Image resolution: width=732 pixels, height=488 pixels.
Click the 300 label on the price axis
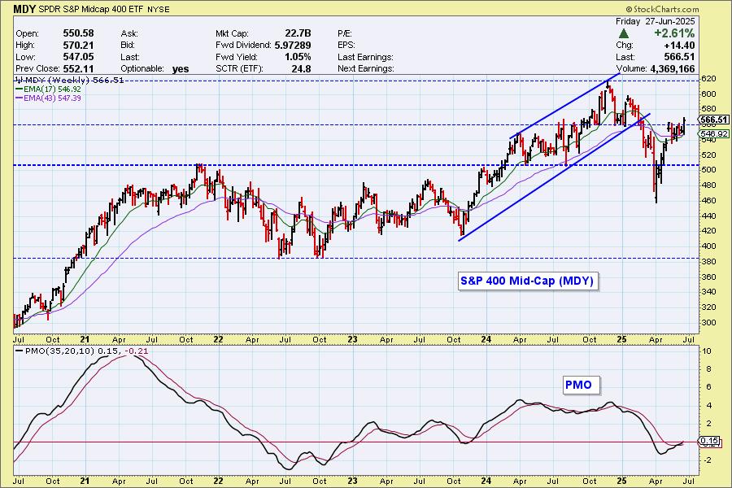[x=708, y=322]
